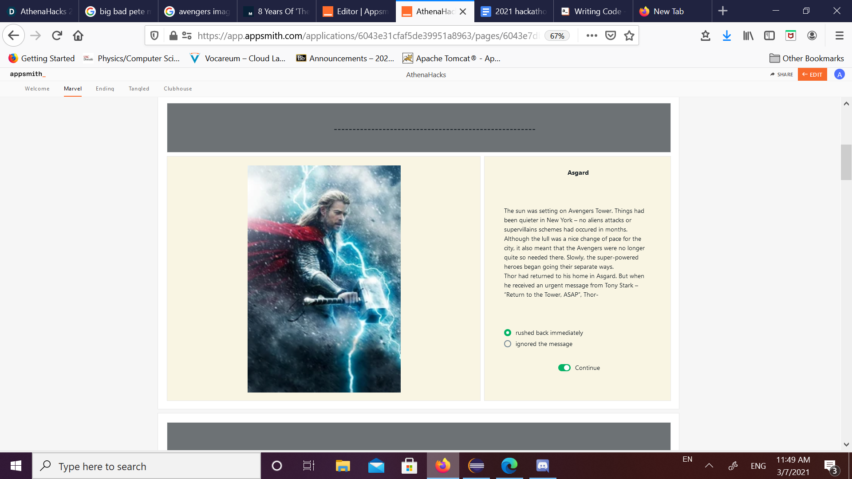Select the 'ignored the message' option
The image size is (852, 479).
[x=508, y=344]
